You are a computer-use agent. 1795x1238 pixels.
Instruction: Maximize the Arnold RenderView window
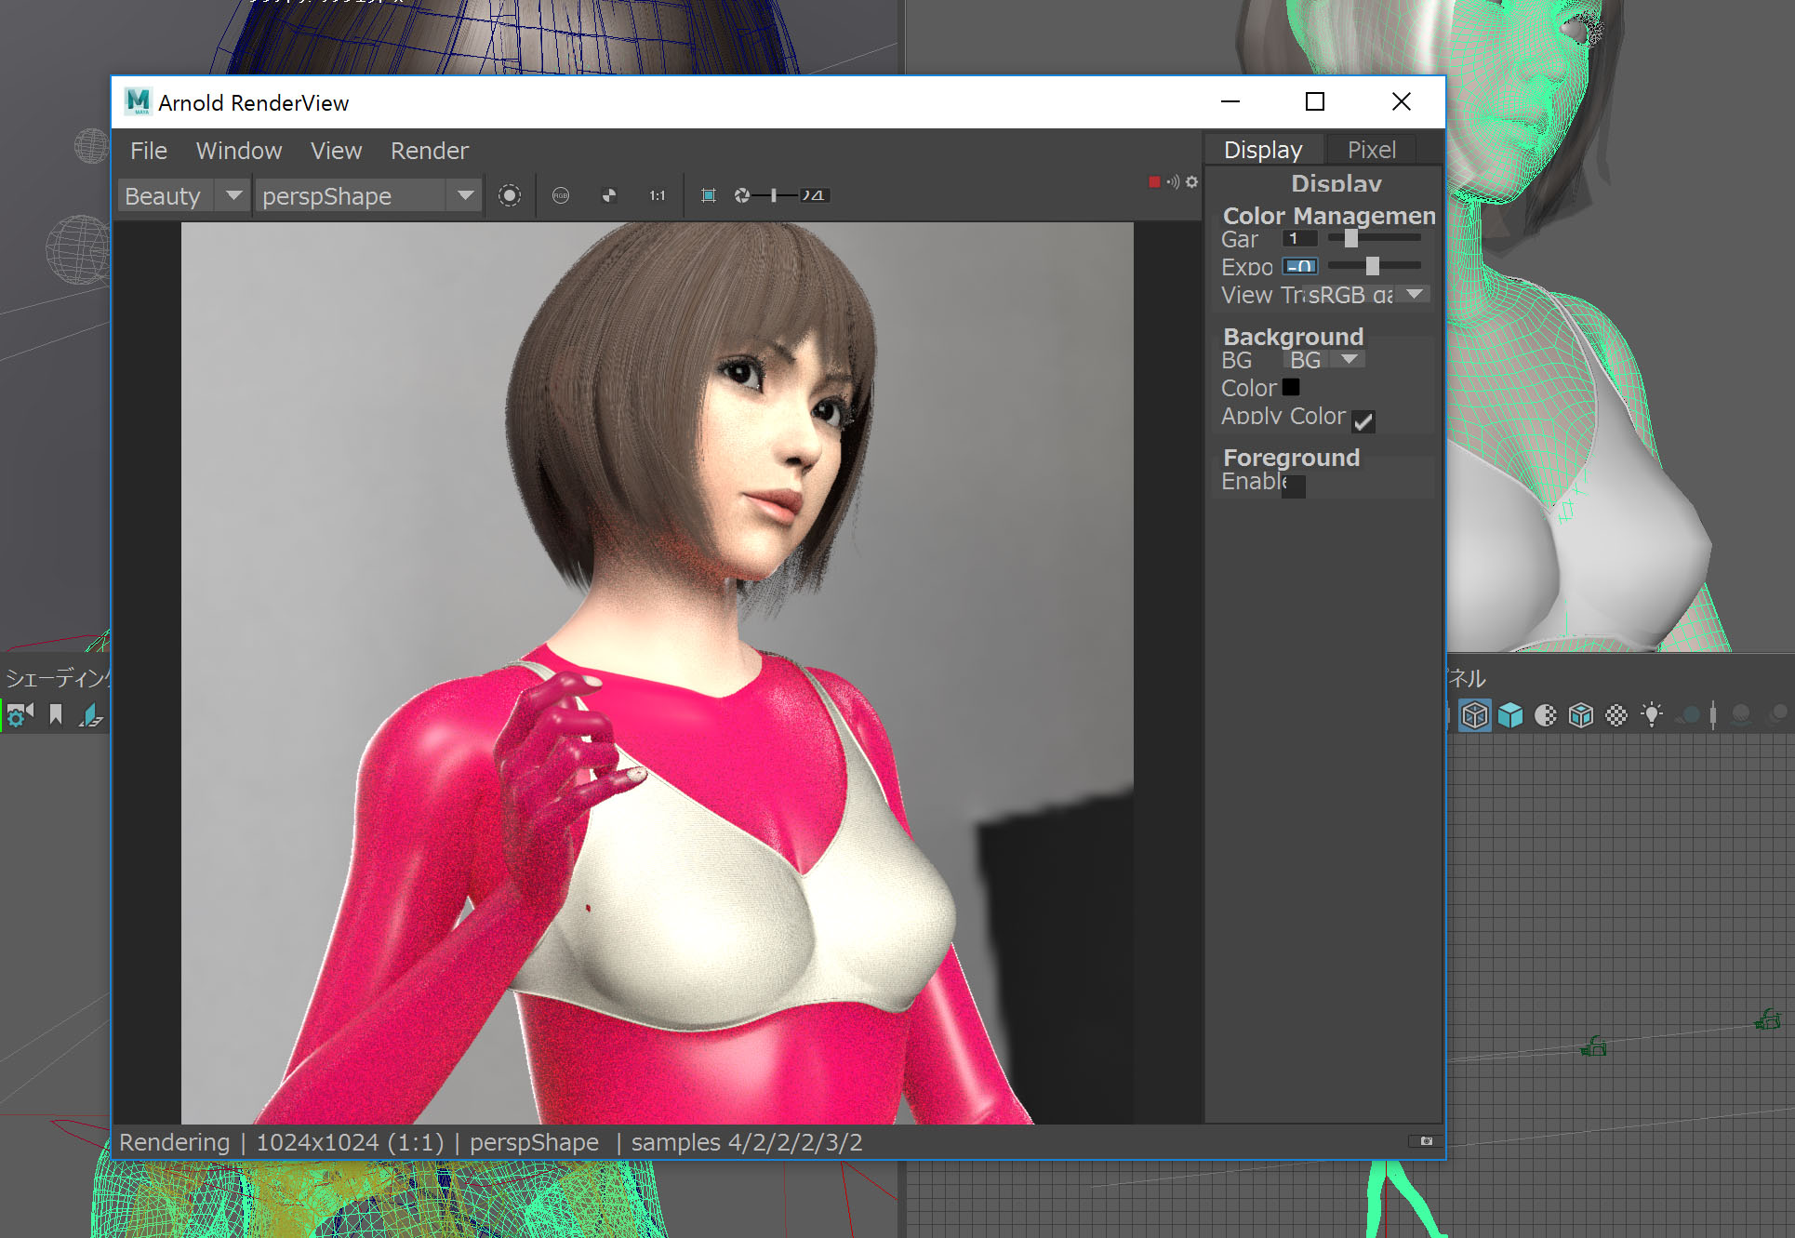(x=1315, y=101)
